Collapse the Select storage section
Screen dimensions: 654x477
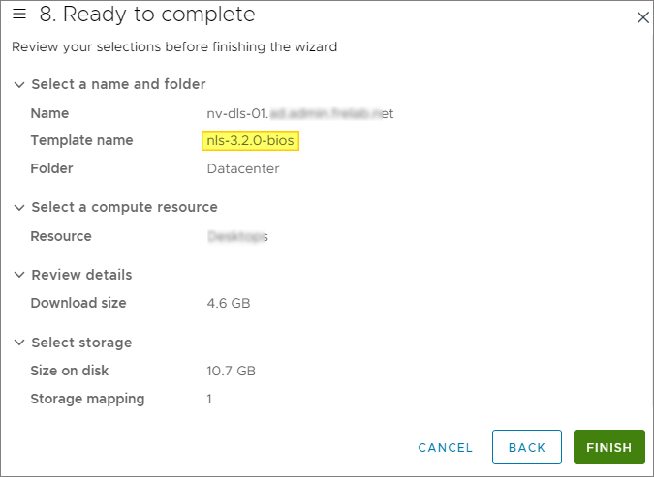coord(19,343)
